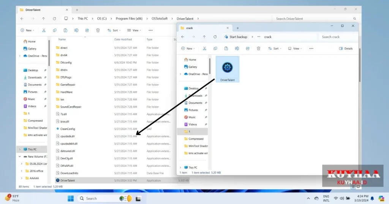Collapse New Volume (F:) in DriverTalent sidebar
The height and width of the screenshot is (204, 389).
(x=20, y=157)
